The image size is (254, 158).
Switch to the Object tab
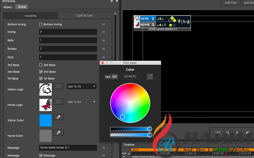pyautogui.click(x=8, y=7)
